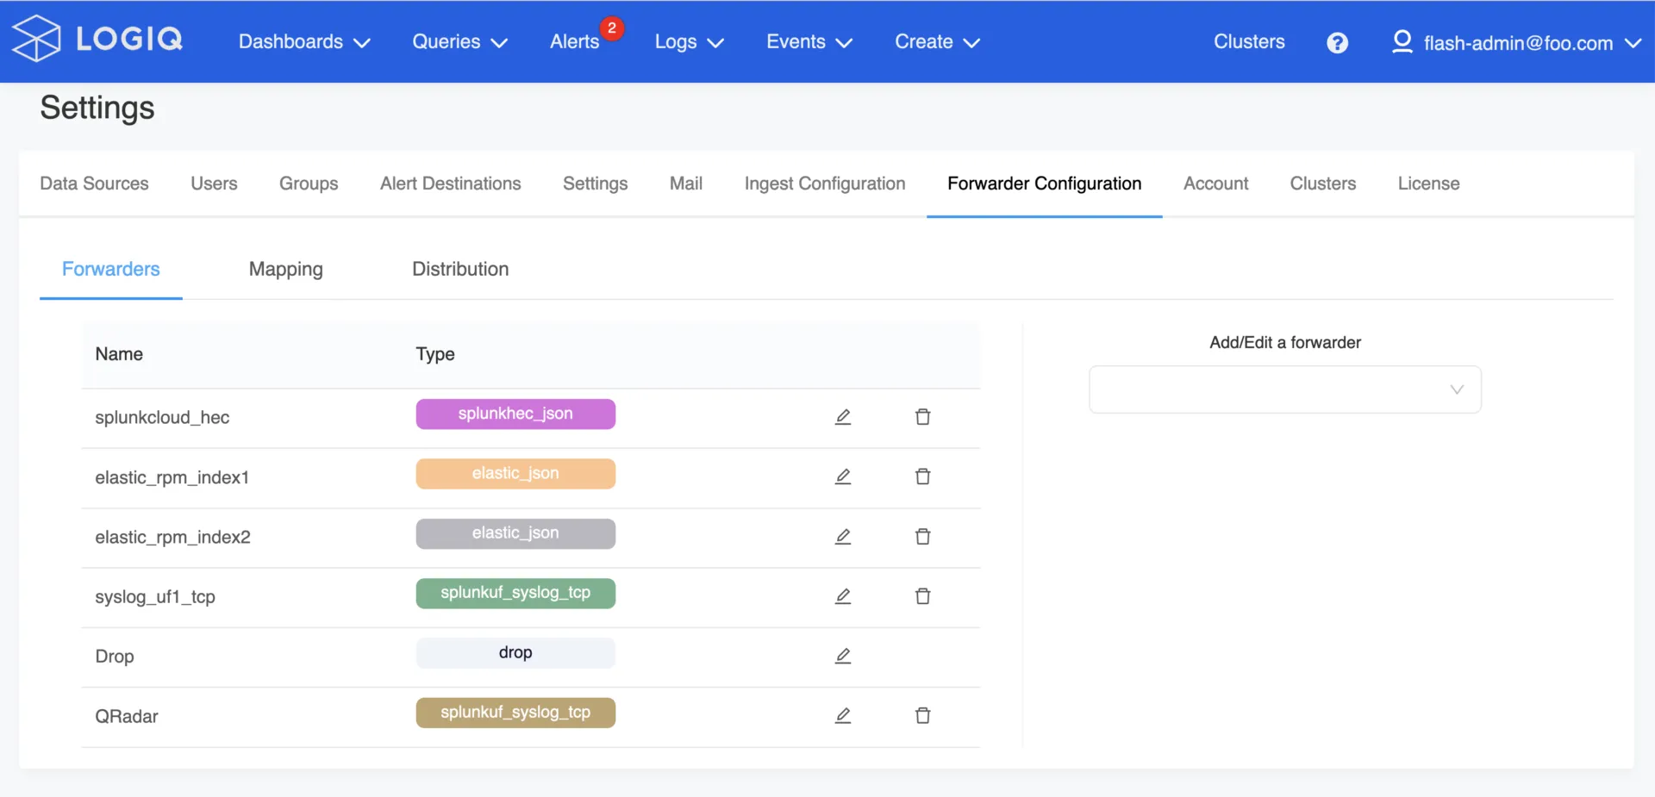Open the Logs dropdown
This screenshot has width=1655, height=797.
[x=689, y=41]
